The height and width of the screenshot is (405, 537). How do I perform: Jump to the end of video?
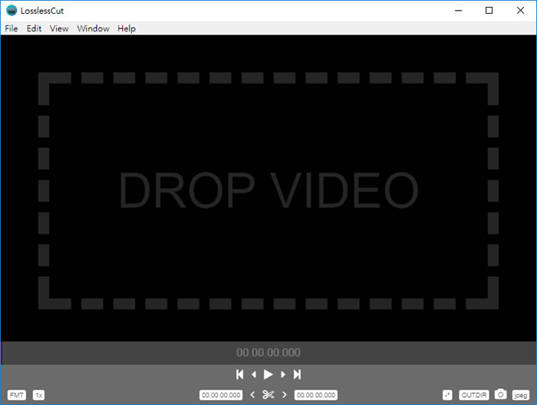coord(297,374)
